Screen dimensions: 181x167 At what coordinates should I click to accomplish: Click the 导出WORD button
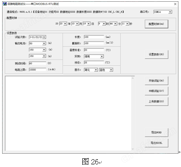coord(156,132)
